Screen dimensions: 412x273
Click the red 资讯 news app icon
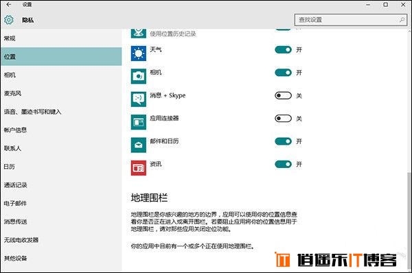tap(139, 168)
